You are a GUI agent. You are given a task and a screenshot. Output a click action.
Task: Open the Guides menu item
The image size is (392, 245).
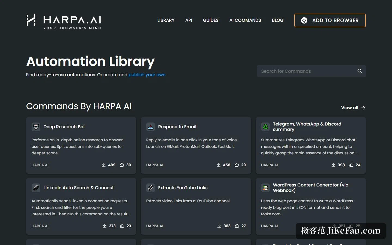[x=211, y=20]
